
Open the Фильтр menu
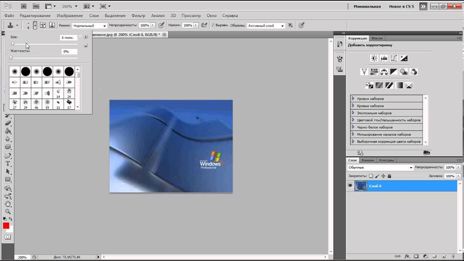pyautogui.click(x=138, y=16)
